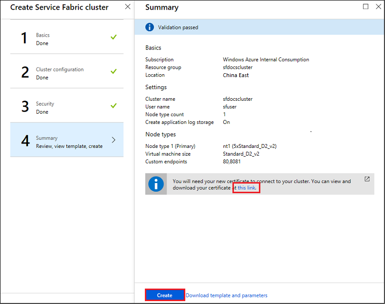Click the Summary step chevron arrow
The width and height of the screenshot is (385, 304).
[114, 140]
